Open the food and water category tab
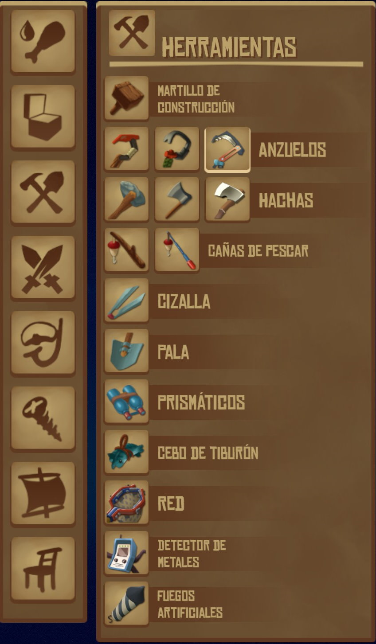 point(43,41)
